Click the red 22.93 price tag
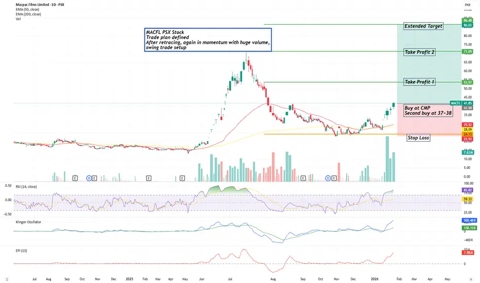 pyautogui.click(x=468, y=139)
